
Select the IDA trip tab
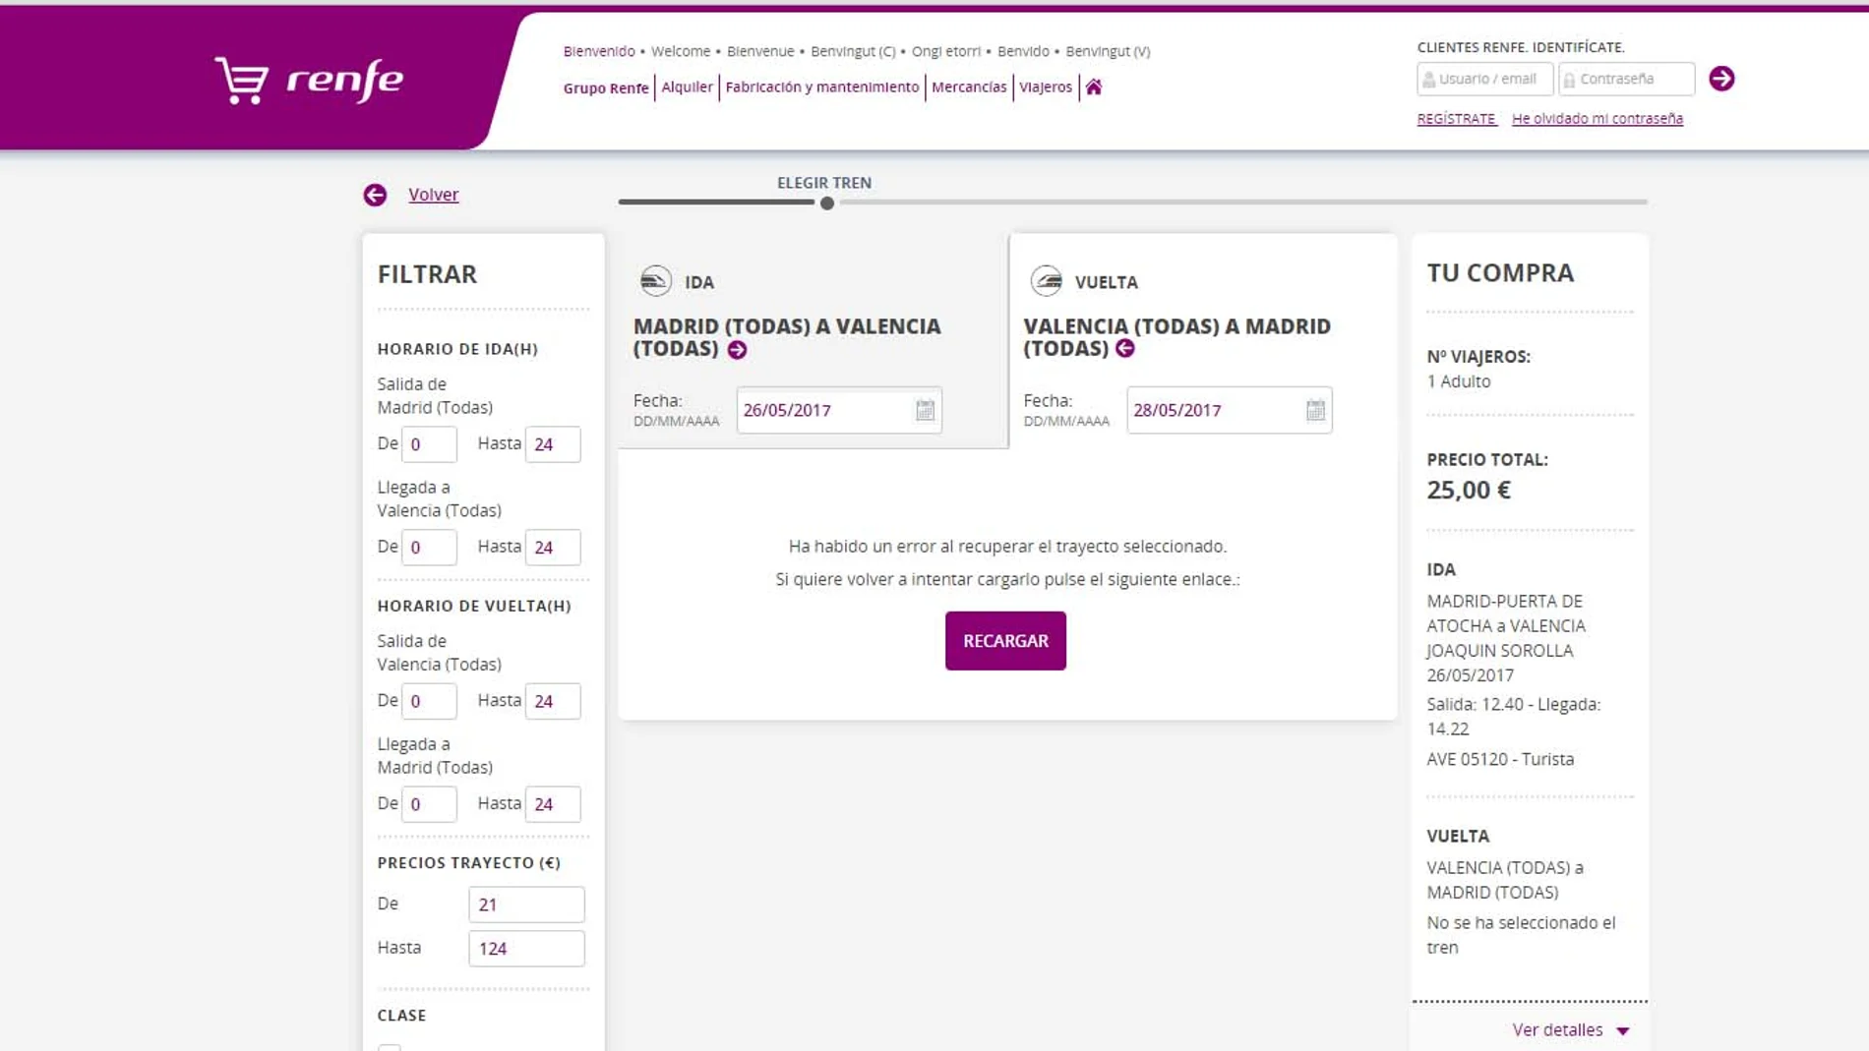click(813, 340)
